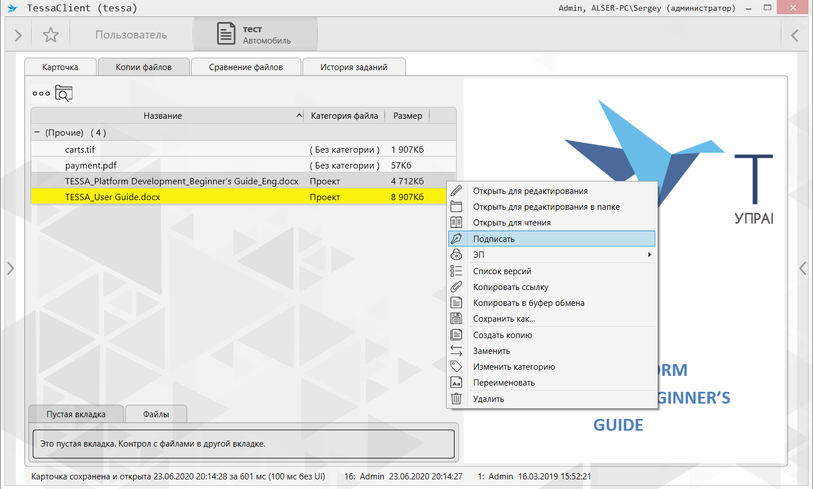Click the 1 907Кб size cell
813x489 pixels.
pyautogui.click(x=407, y=149)
